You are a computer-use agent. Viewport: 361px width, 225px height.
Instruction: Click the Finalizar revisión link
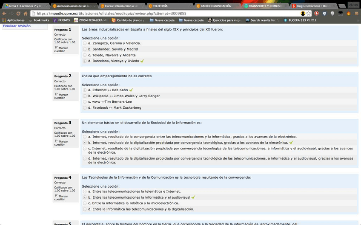[x=17, y=26]
